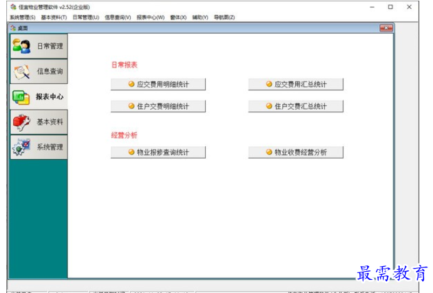Open the 日常管理(U) menu
This screenshot has height=293, width=433.
pos(86,17)
